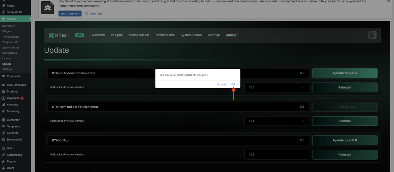This screenshot has height=172, width=394.
Task: Click the globe icon beside I Need Help
Action: (x=86, y=13)
